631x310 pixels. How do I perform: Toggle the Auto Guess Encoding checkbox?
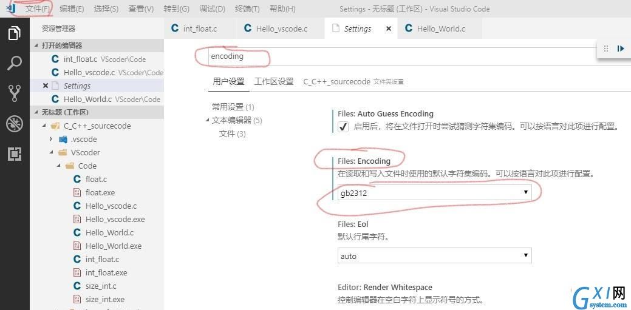[x=343, y=127]
